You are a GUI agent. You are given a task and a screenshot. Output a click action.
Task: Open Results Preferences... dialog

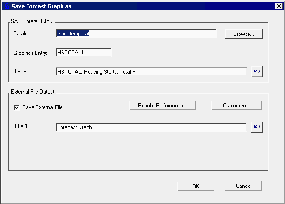pos(162,106)
